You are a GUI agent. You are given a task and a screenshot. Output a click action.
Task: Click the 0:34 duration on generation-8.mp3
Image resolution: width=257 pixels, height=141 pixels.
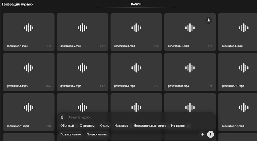click(156, 86)
